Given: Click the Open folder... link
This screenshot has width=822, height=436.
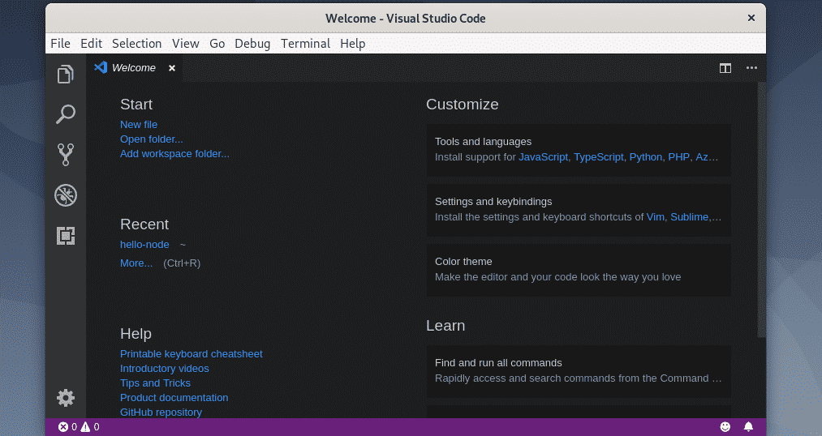Looking at the screenshot, I should pyautogui.click(x=152, y=139).
